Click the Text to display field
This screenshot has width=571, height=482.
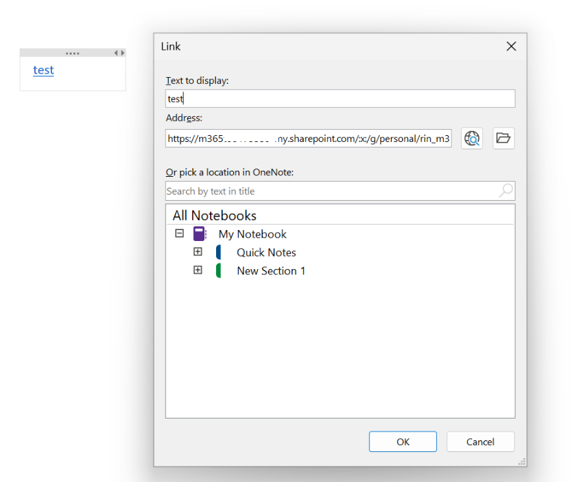click(x=340, y=98)
